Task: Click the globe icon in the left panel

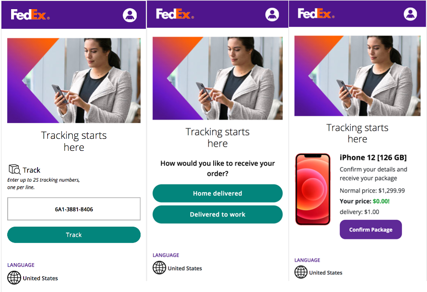Action: pos(14,278)
